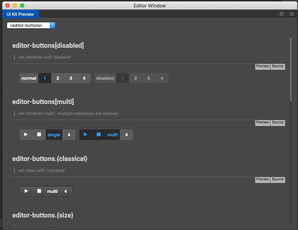Click Preview in the multi section

pos(262,123)
